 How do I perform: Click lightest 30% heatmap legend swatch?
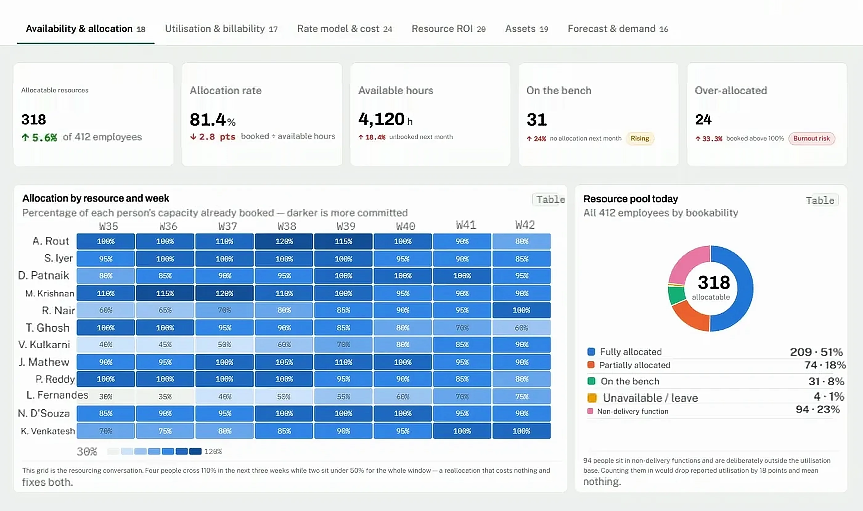click(x=113, y=452)
